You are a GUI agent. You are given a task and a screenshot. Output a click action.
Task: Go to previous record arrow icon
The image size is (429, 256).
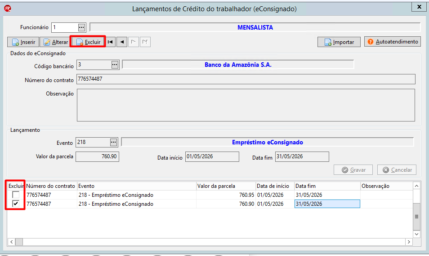tap(122, 42)
